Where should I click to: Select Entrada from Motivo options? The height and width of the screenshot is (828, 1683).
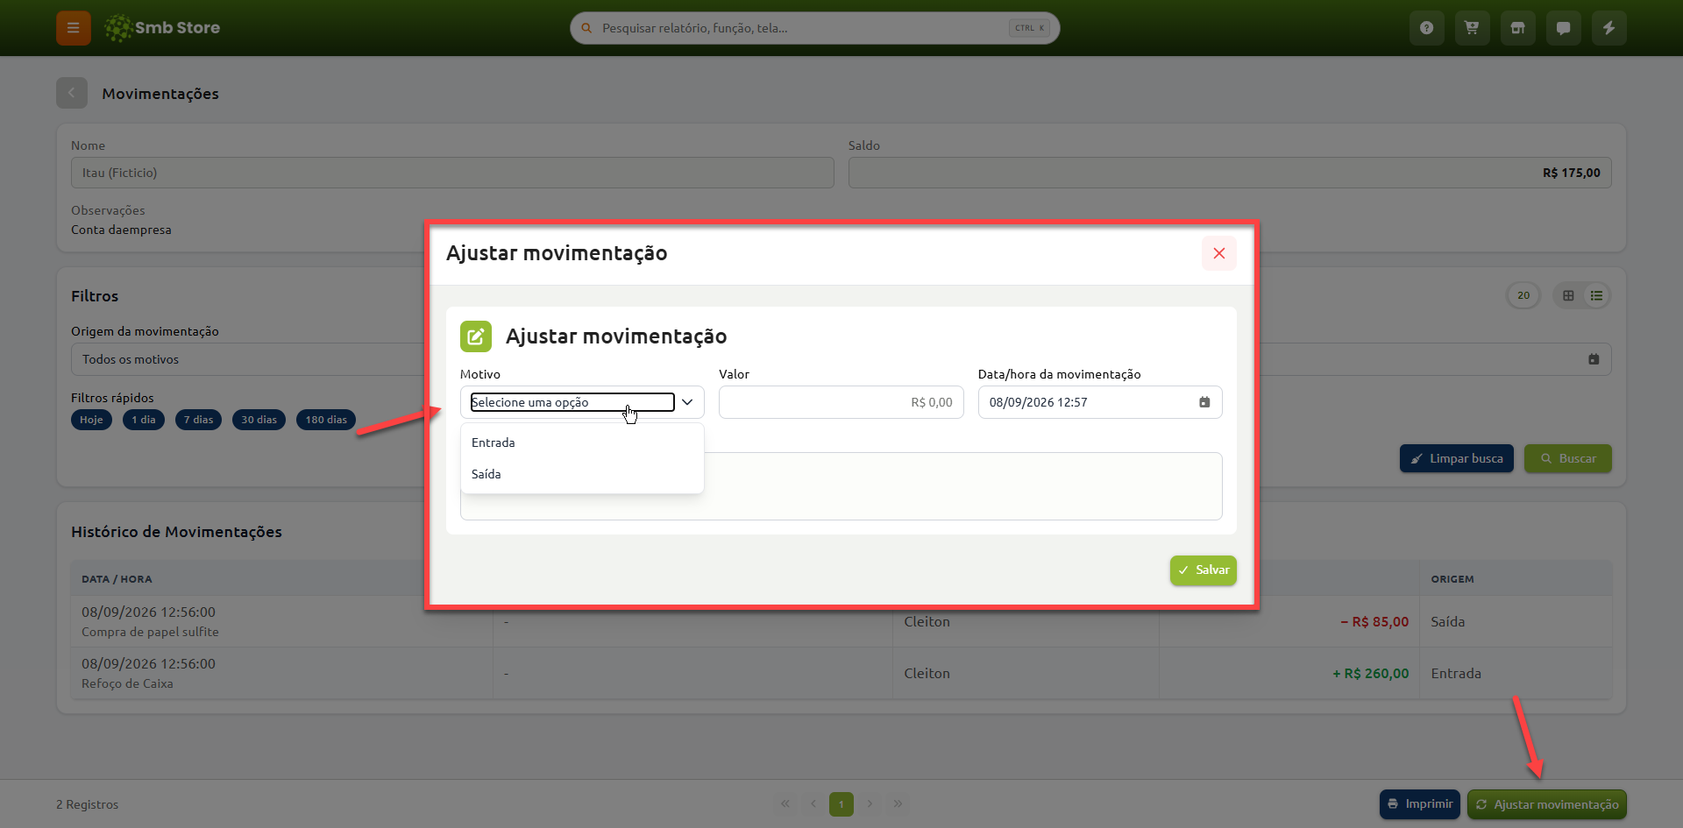582,442
